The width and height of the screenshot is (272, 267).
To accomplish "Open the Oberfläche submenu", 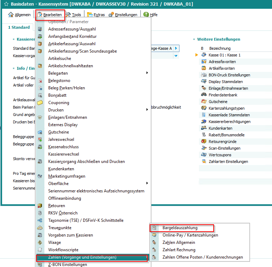I will [147, 183].
